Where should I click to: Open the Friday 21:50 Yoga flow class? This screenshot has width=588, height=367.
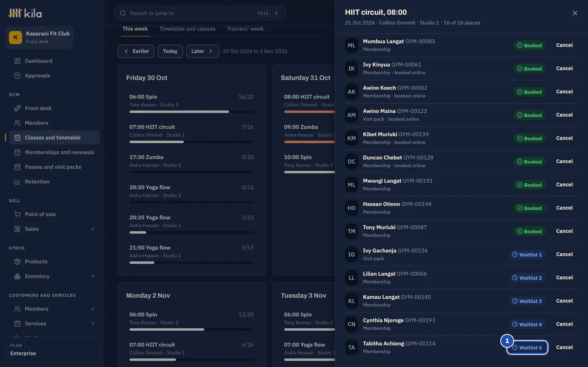tap(192, 254)
